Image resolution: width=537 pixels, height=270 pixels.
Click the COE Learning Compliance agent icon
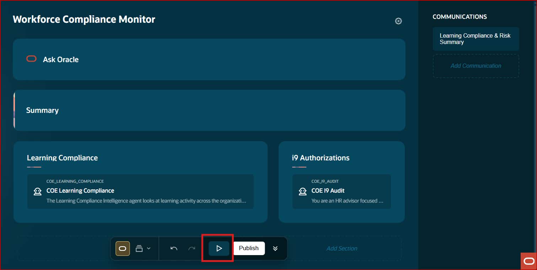tap(37, 192)
